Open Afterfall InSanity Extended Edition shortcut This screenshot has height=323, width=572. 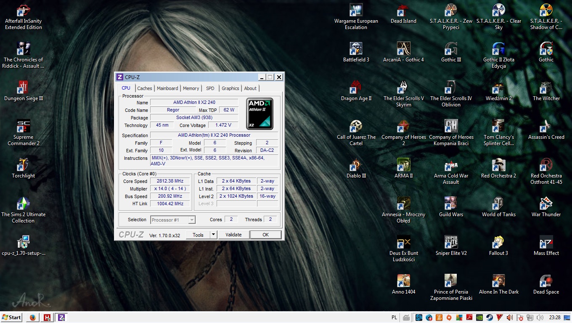pos(23,17)
